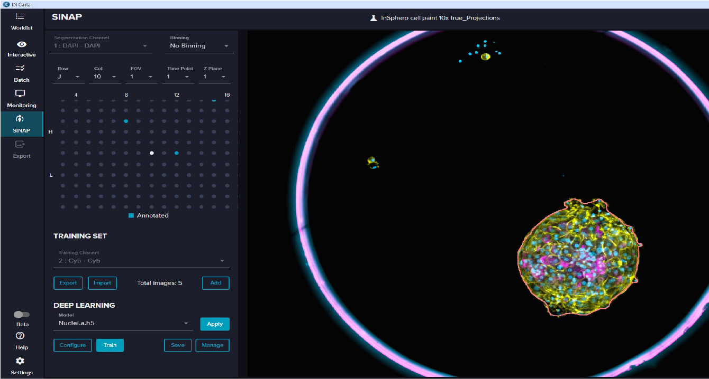Select the white highlighted well in plate map
The height and width of the screenshot is (379, 709).
152,153
